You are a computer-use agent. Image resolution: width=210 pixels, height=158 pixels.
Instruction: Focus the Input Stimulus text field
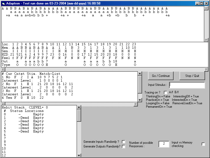(x=187, y=85)
